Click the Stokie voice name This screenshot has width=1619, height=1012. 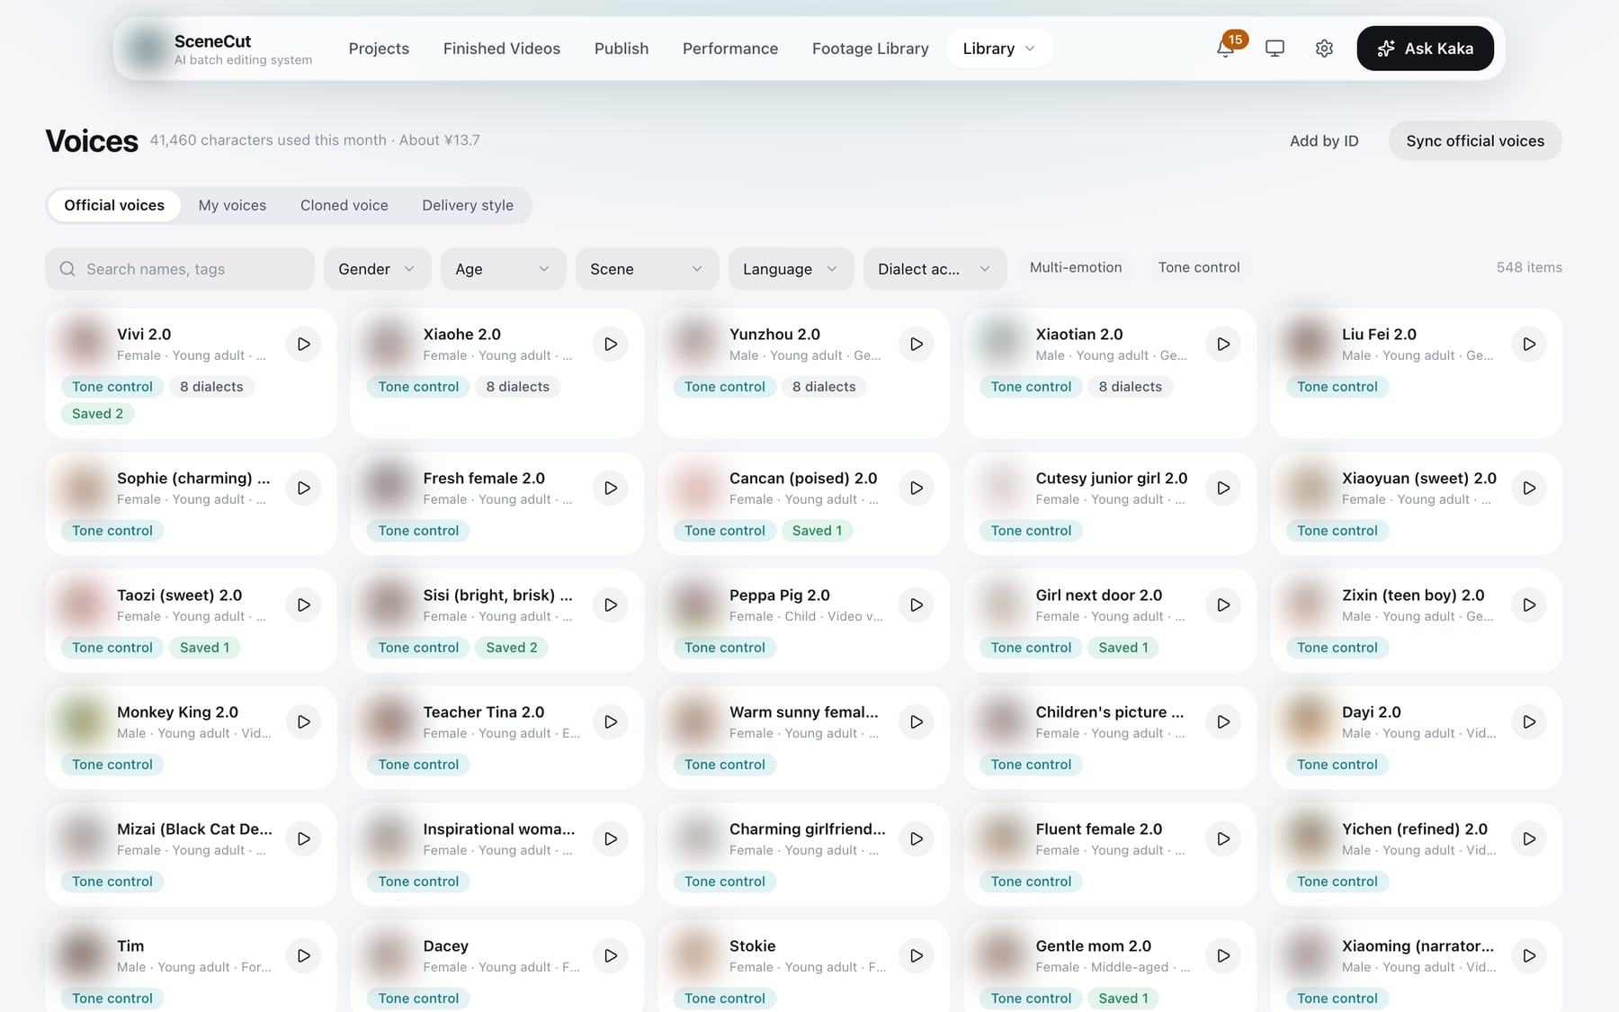pyautogui.click(x=752, y=946)
